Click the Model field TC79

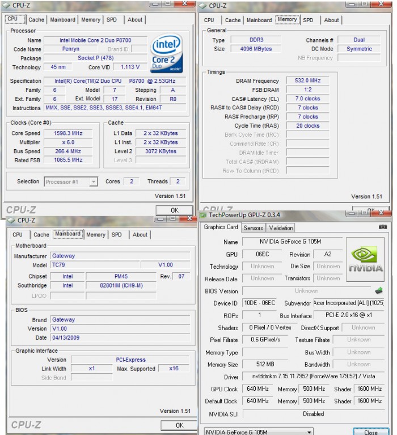(95, 265)
